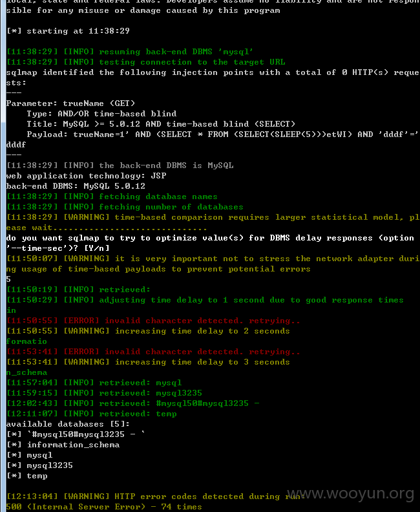Select 'back-end DBMS: MySQL 5.0.12' text
This screenshot has height=512, width=420.
tap(76, 186)
